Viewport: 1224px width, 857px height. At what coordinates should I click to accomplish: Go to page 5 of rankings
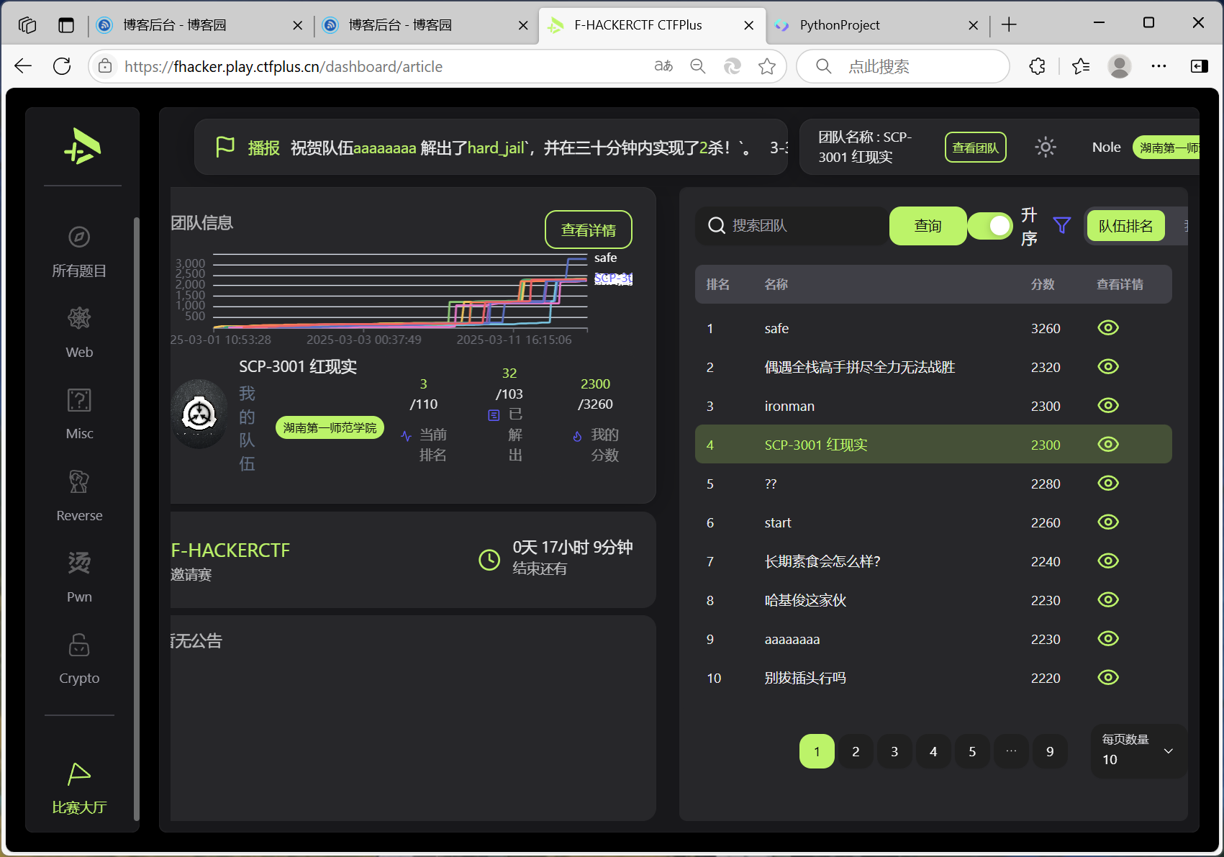coord(972,751)
